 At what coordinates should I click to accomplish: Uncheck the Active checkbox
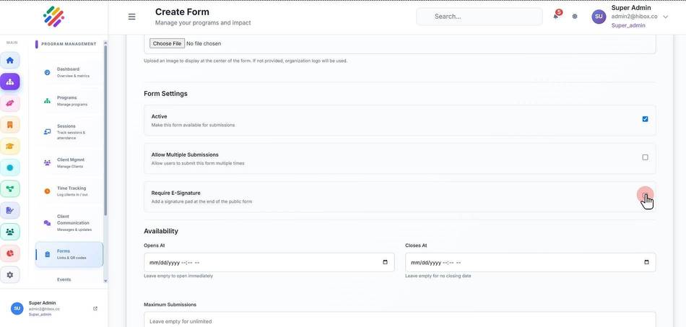click(645, 119)
